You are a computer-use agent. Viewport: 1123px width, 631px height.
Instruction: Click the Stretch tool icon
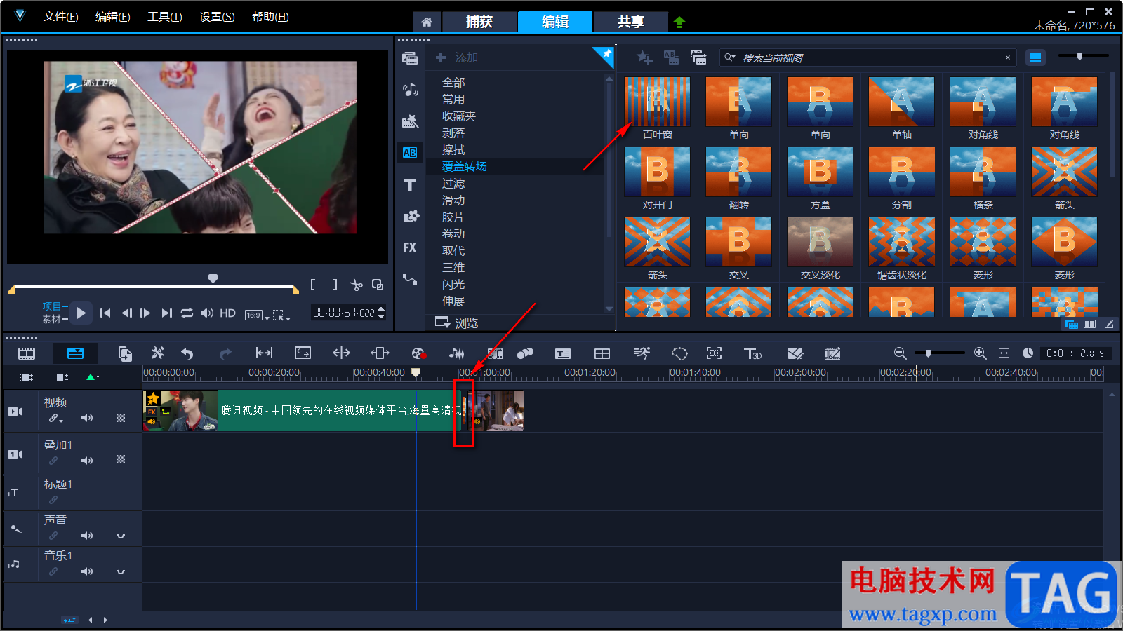(x=303, y=353)
